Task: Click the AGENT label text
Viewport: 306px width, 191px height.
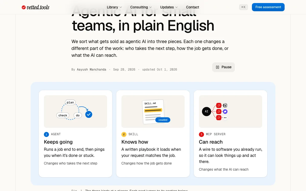Action: (56, 134)
